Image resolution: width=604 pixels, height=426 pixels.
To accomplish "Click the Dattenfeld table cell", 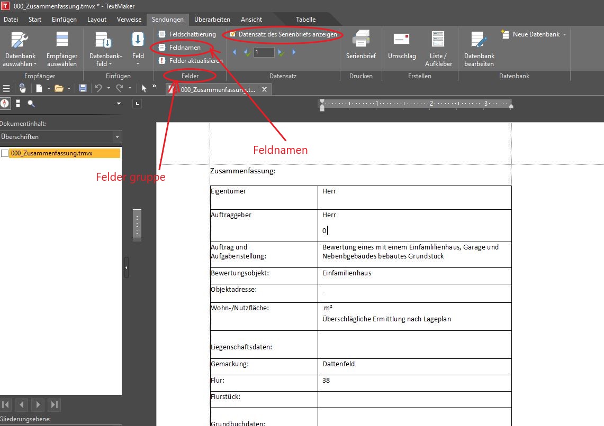I will coord(414,367).
